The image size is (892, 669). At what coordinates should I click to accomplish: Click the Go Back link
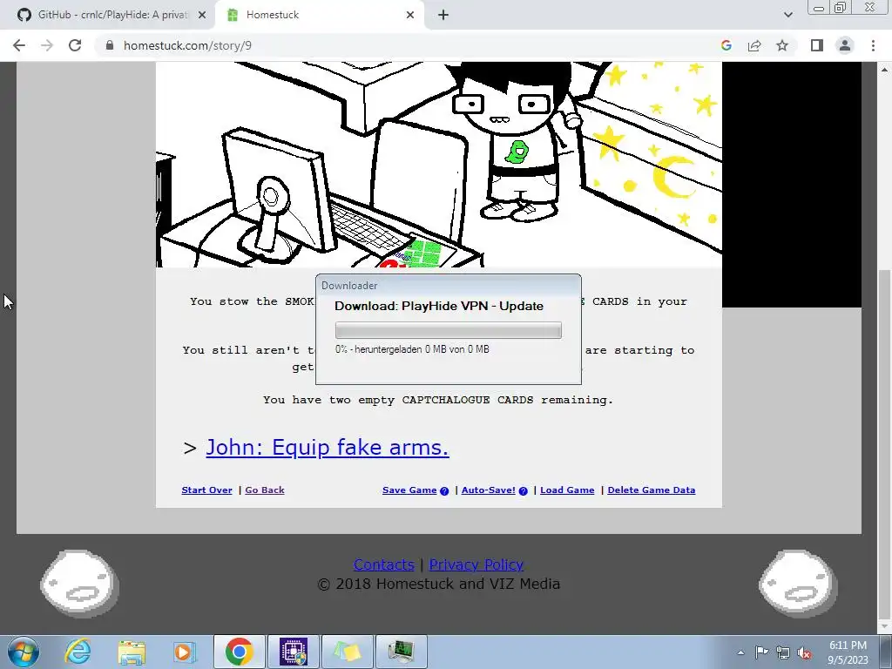point(265,490)
